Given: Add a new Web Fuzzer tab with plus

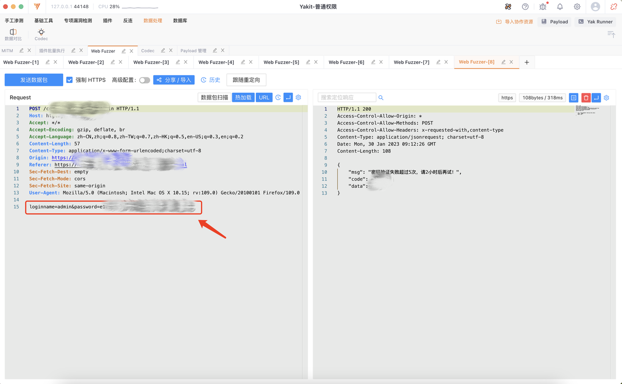Looking at the screenshot, I should [527, 62].
